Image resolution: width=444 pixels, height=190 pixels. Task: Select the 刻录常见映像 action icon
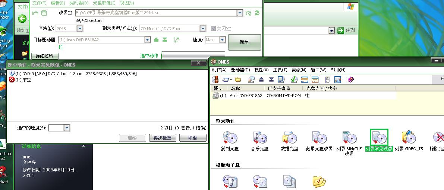[x=379, y=138]
